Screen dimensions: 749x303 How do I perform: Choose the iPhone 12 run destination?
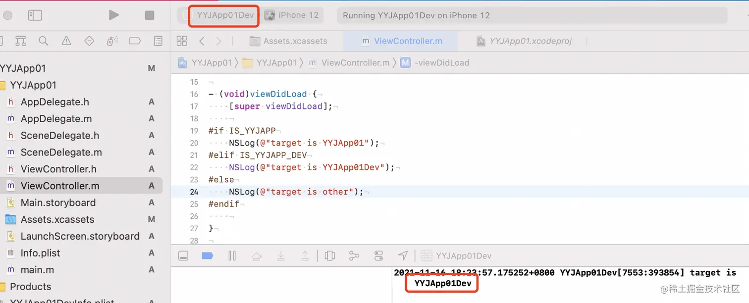pyautogui.click(x=292, y=15)
